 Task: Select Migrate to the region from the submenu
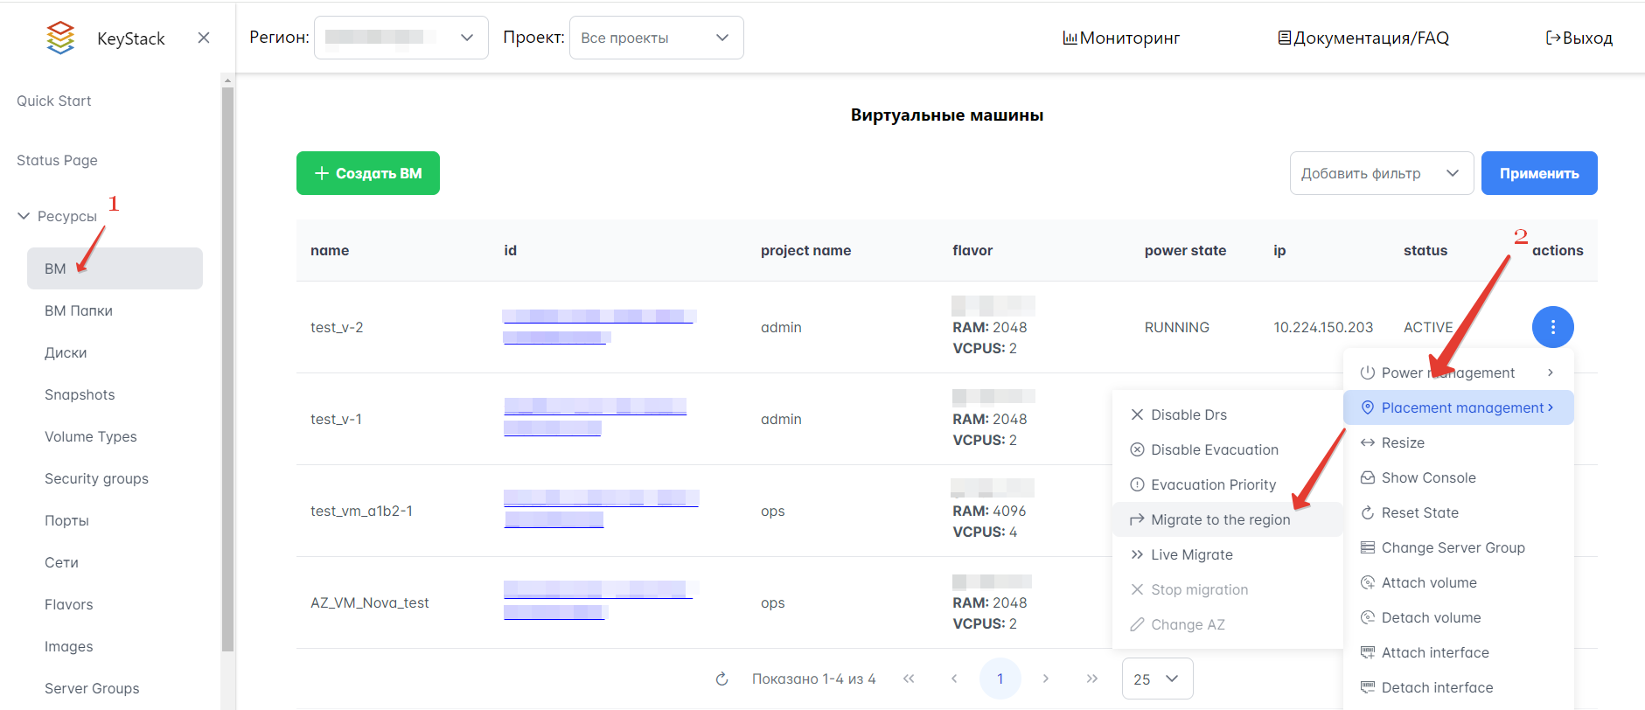pyautogui.click(x=1220, y=519)
